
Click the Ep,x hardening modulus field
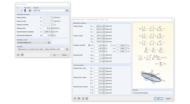point(98,55)
